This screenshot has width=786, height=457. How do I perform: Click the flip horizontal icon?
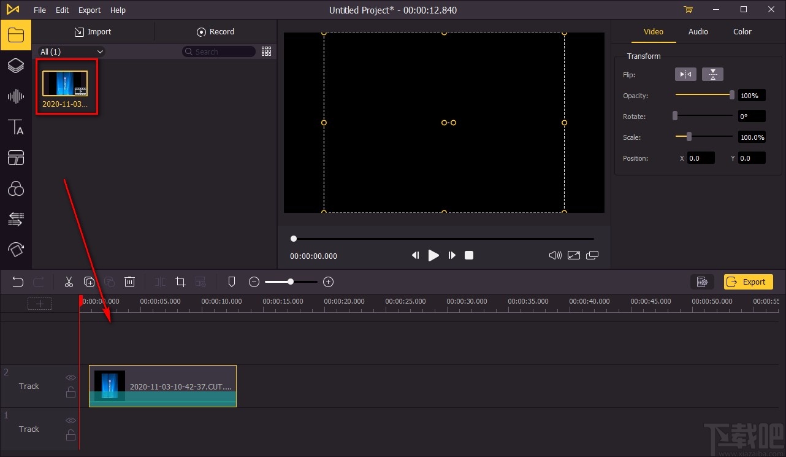(x=685, y=75)
